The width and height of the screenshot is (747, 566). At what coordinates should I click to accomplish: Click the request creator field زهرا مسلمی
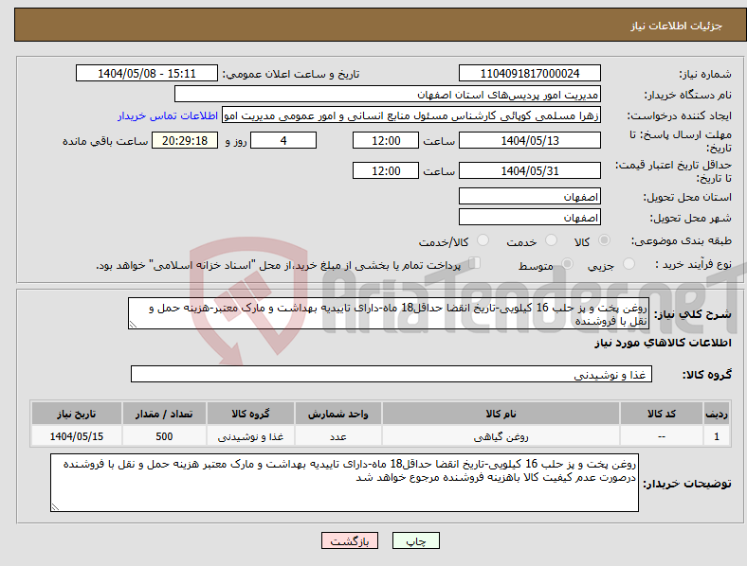point(411,115)
